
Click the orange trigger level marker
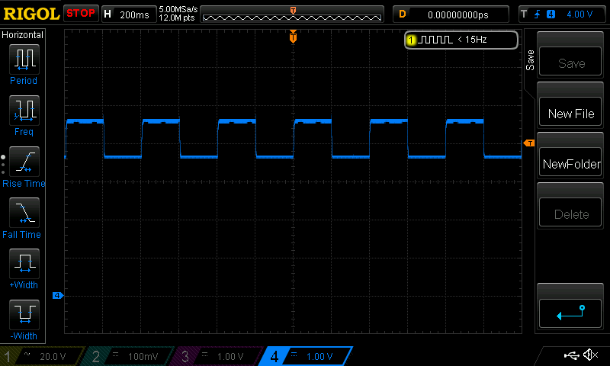point(528,143)
